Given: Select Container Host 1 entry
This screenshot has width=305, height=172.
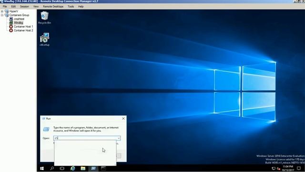Looking at the screenshot, I should tap(23, 27).
